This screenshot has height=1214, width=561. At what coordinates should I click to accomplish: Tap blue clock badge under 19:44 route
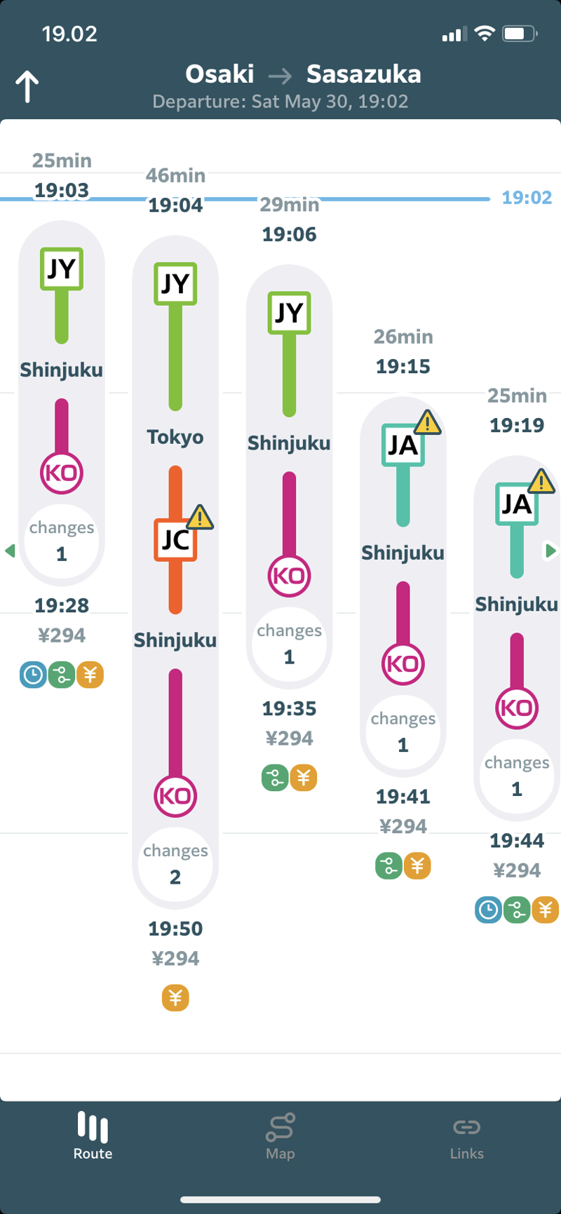point(488,910)
